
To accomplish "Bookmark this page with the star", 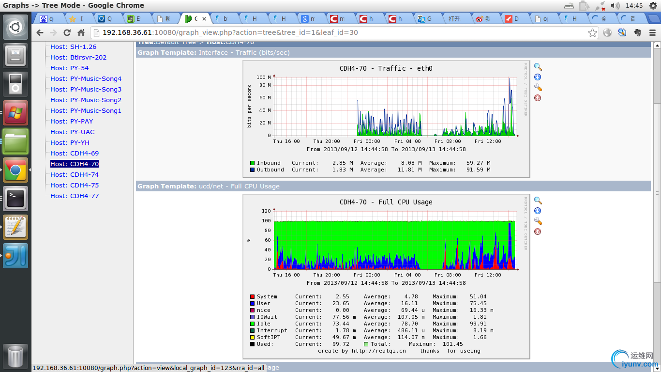I will pos(592,32).
